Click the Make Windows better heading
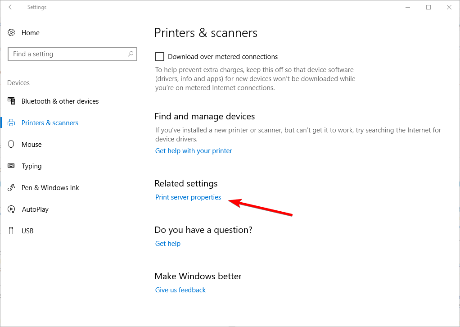This screenshot has width=460, height=327. [x=198, y=276]
